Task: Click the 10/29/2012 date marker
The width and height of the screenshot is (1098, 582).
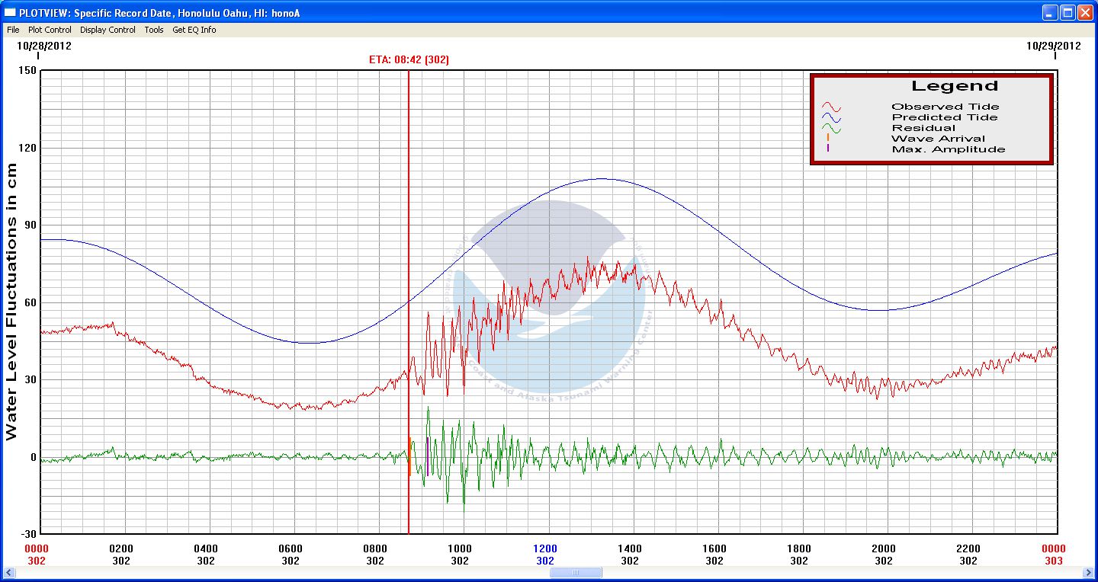Action: (1054, 45)
